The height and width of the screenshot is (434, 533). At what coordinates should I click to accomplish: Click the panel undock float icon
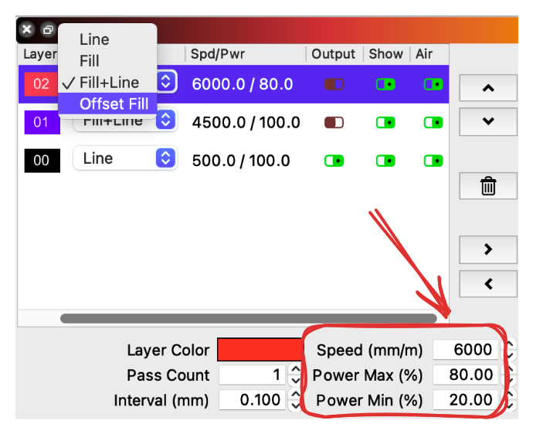(48, 30)
